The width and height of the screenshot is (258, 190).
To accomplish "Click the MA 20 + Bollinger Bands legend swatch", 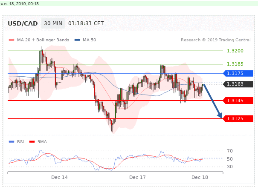I will click(12, 40).
